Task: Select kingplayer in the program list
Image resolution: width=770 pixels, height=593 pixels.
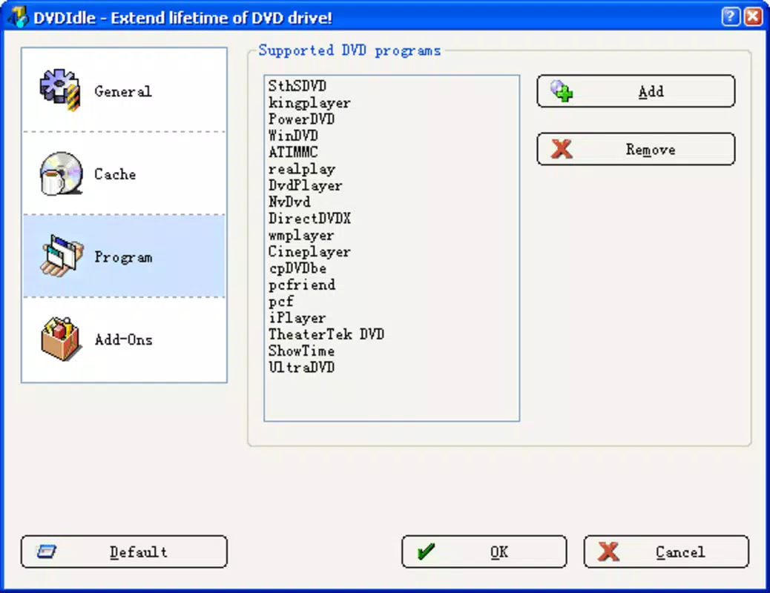Action: (309, 102)
